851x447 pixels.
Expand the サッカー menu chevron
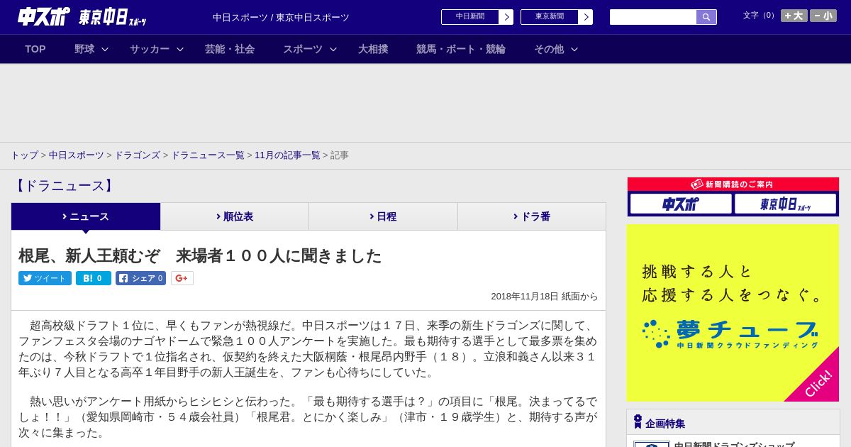(179, 49)
